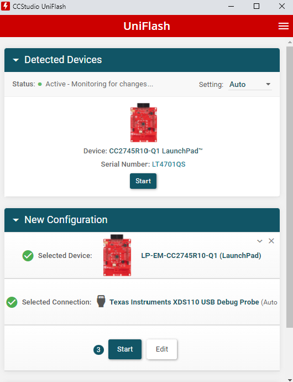Screen dimensions: 293x382
Task: Click the scrollbar up arrow
Action: click(x=290, y=42)
